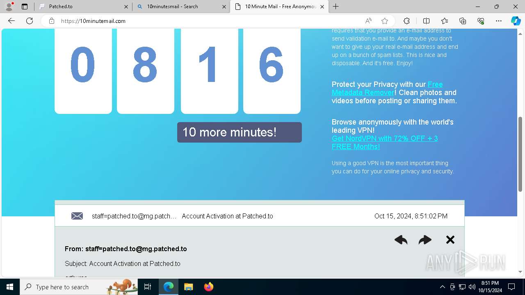Open Favorites list icon

(445, 21)
